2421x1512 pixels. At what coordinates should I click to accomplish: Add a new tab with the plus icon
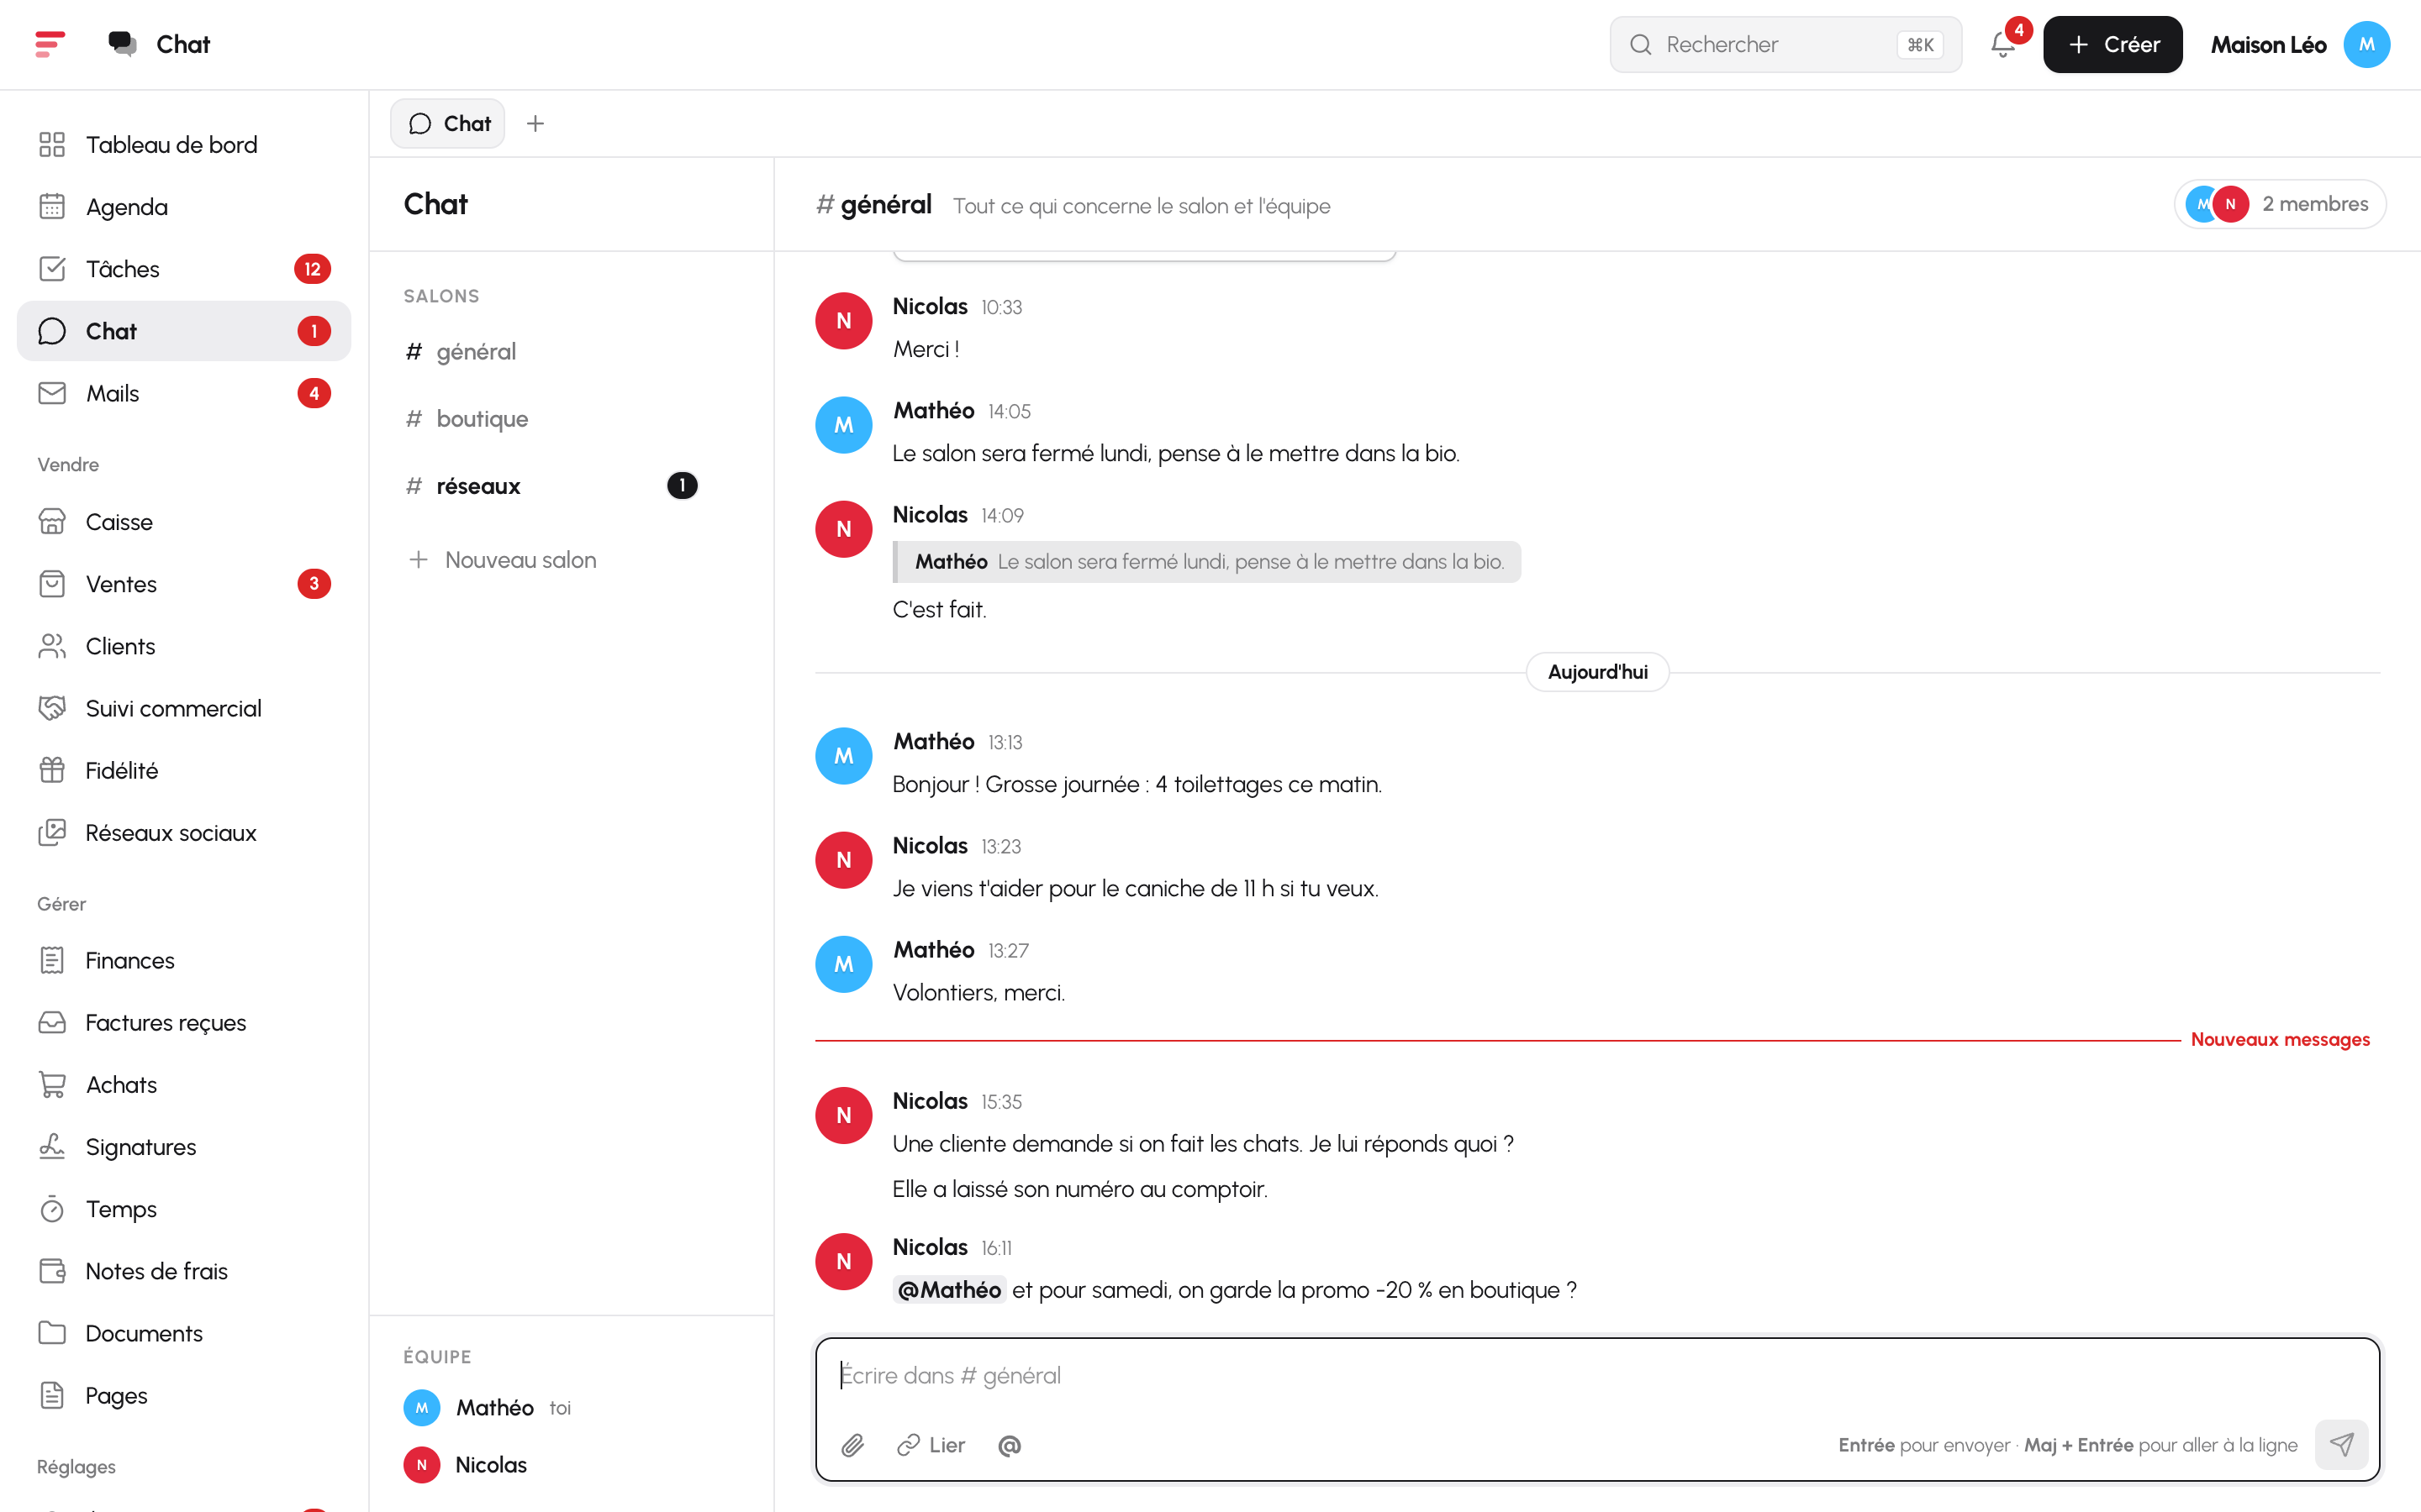(535, 123)
